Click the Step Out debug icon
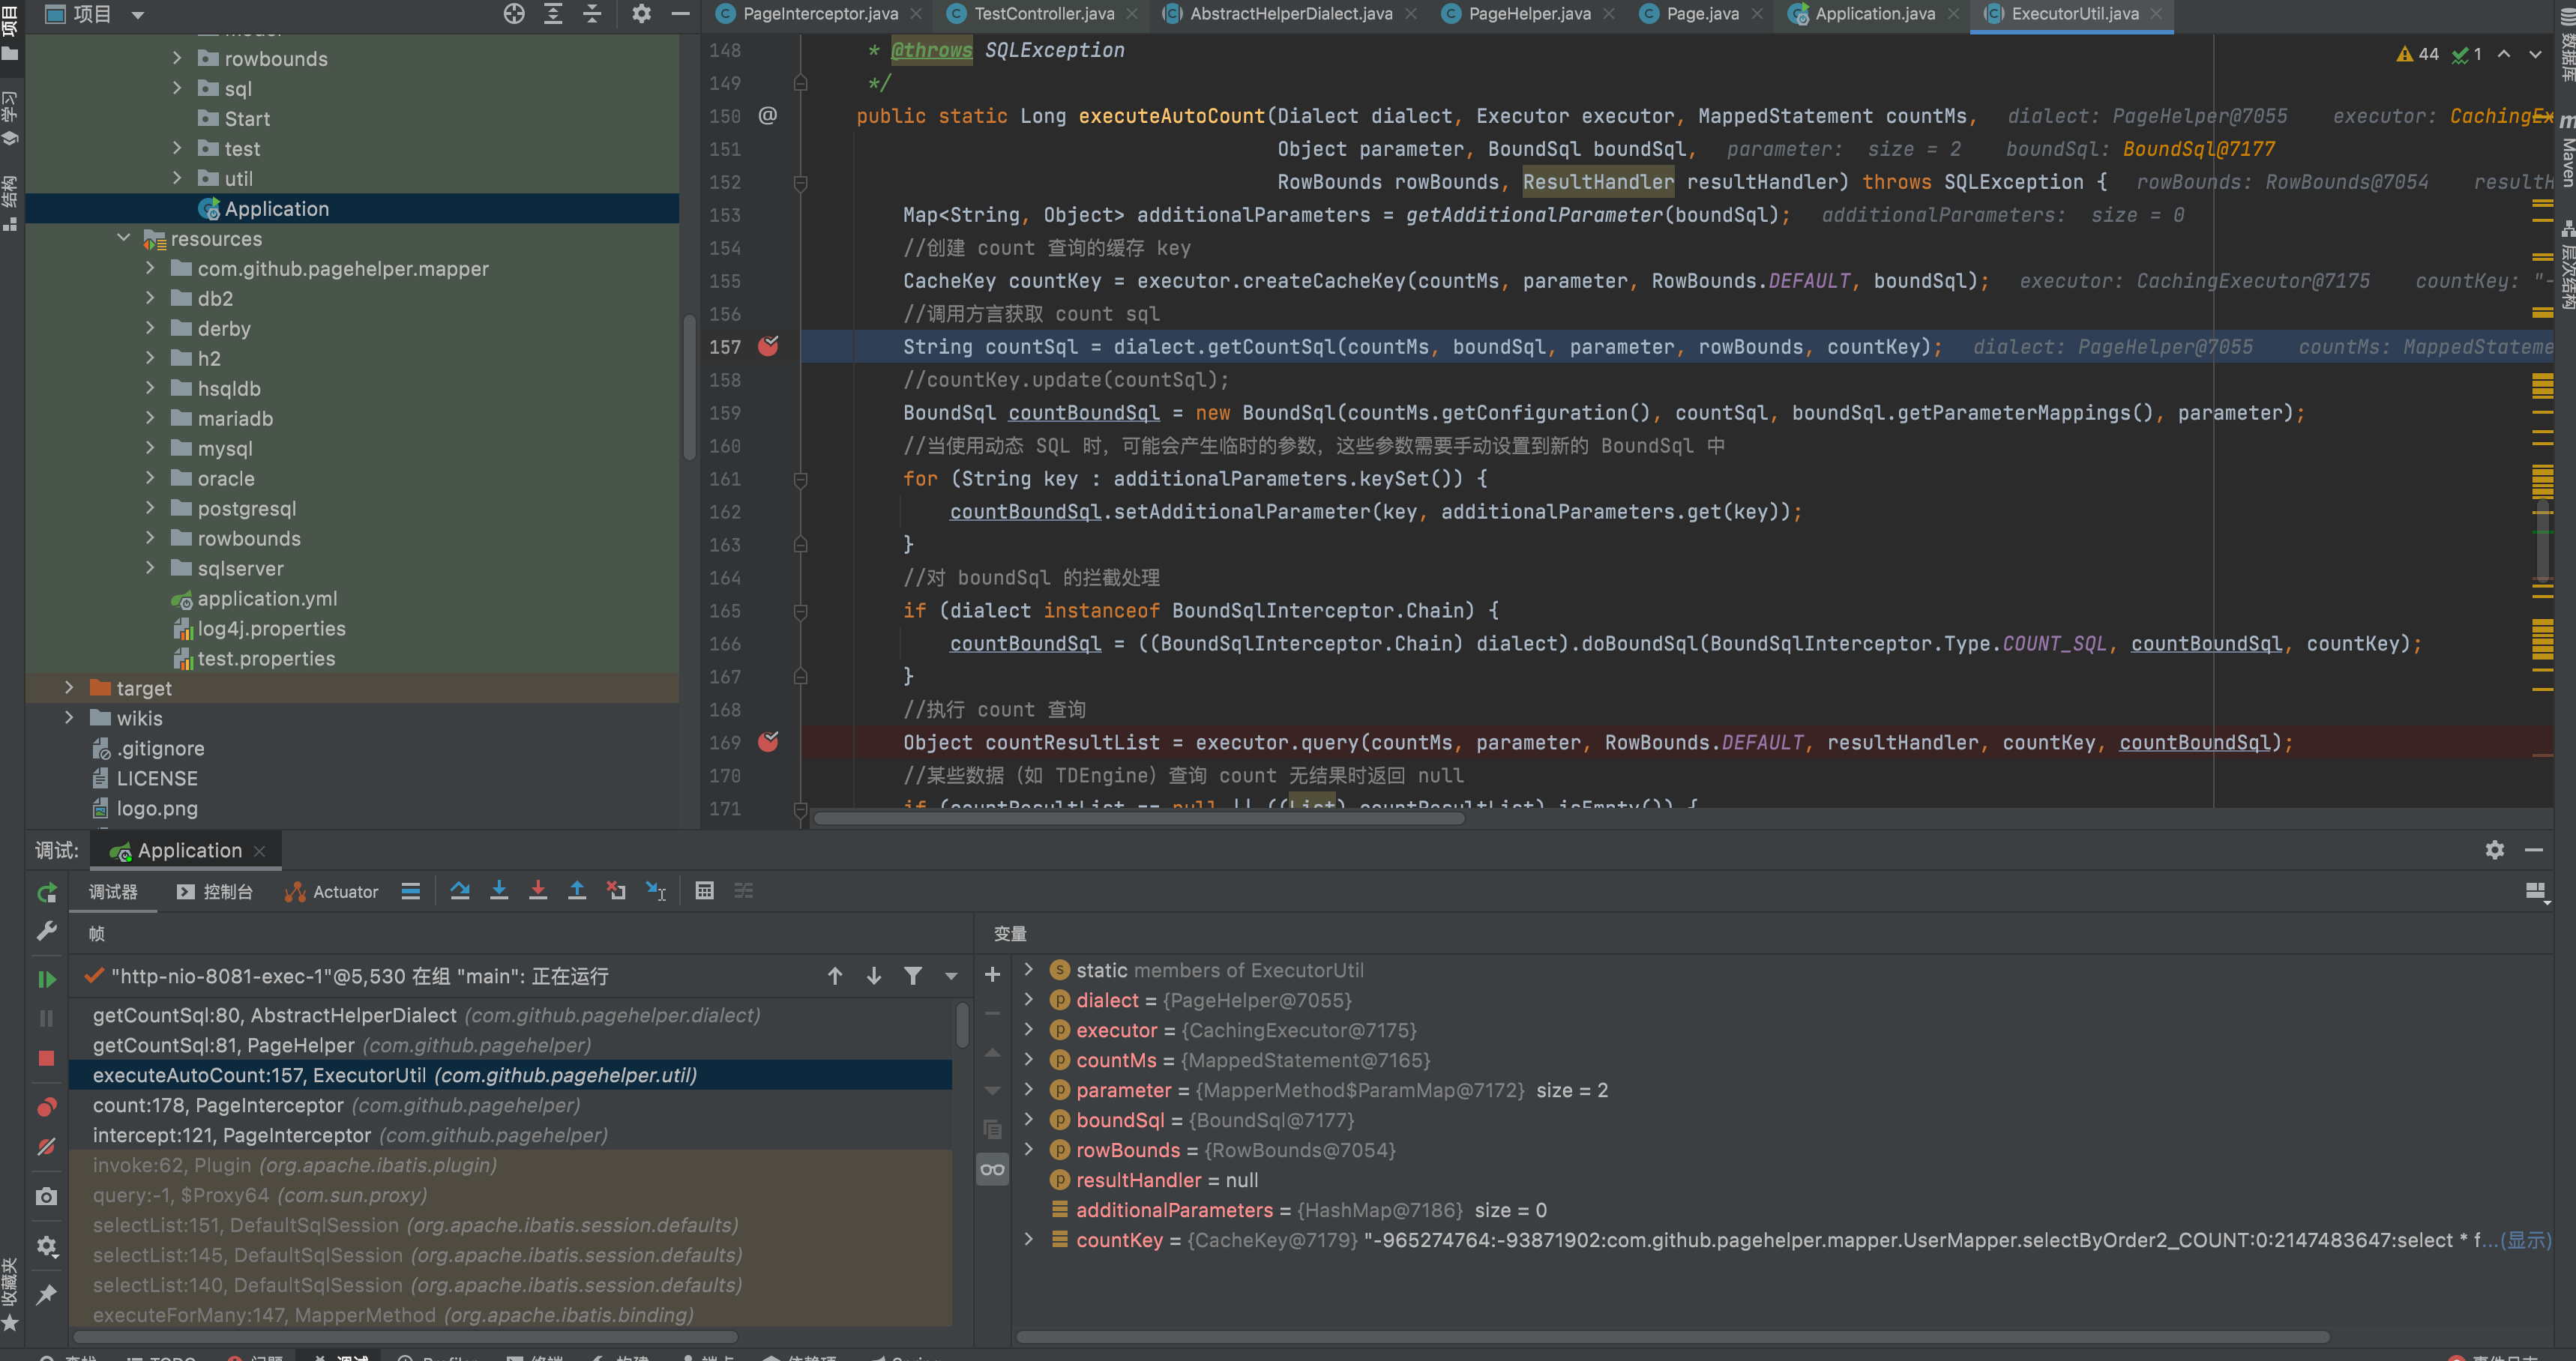Screen dimensions: 2576x1361 pos(577,890)
